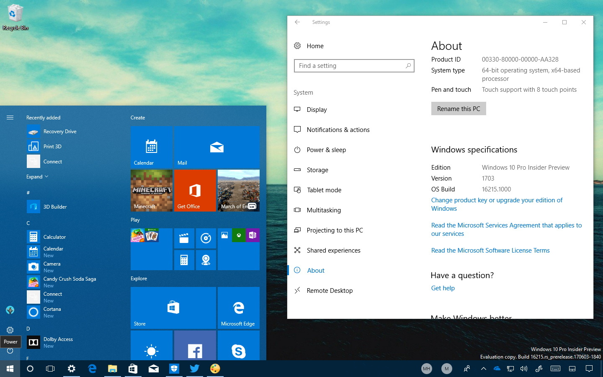The width and height of the screenshot is (603, 377).
Task: Expand the Recently added list
Action: (x=37, y=177)
